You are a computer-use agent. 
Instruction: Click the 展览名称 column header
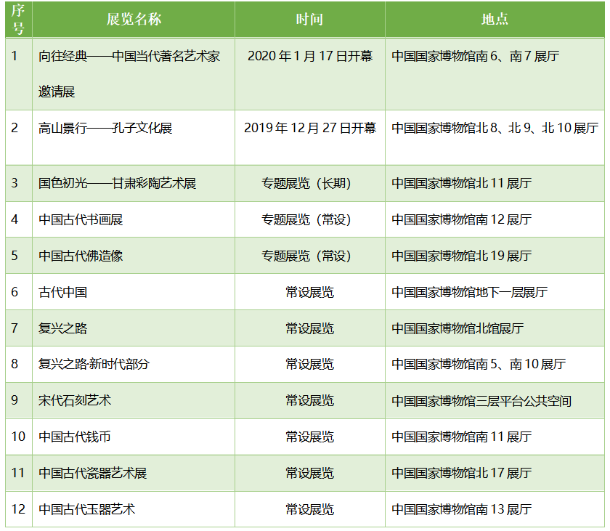point(134,20)
